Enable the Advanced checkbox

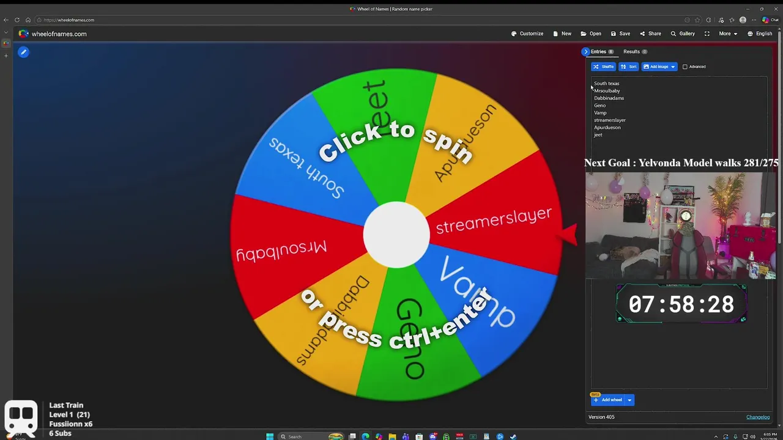tap(685, 67)
